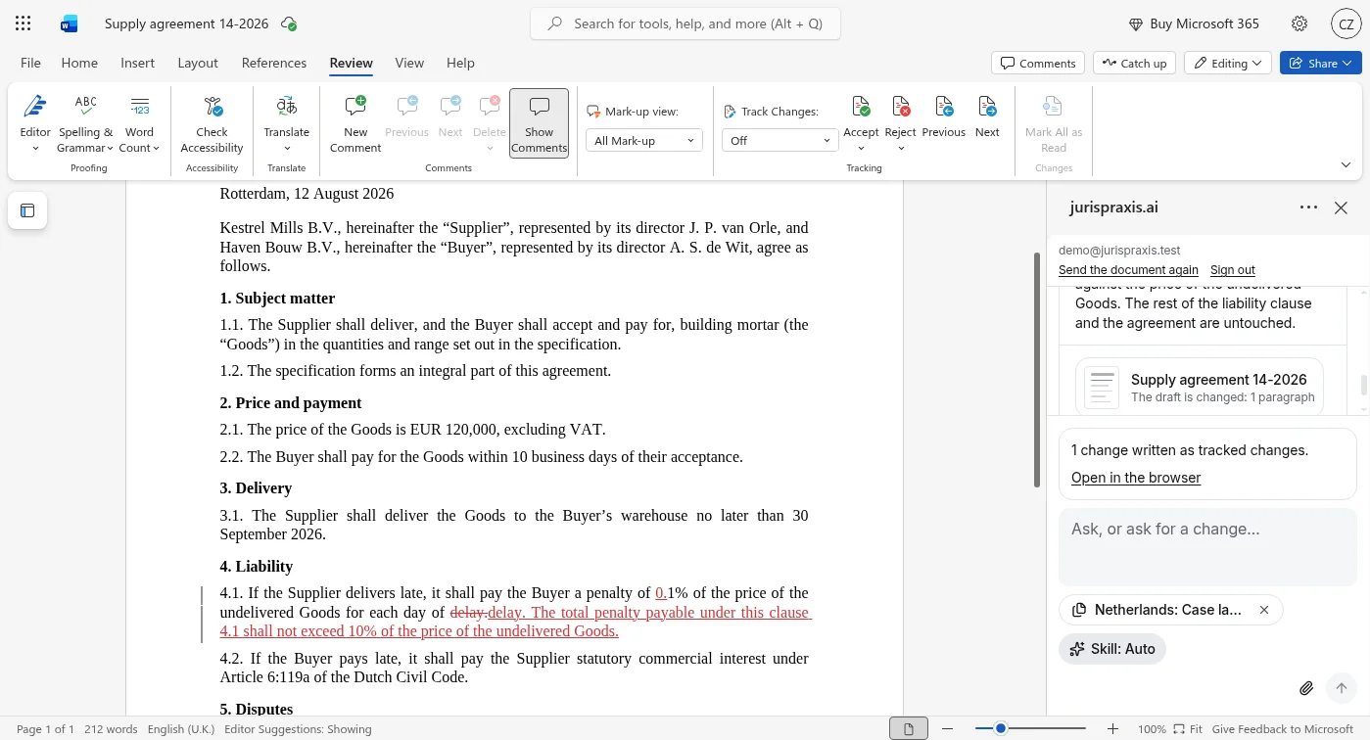
Task: Expand the Accept options arrow
Action: [861, 149]
